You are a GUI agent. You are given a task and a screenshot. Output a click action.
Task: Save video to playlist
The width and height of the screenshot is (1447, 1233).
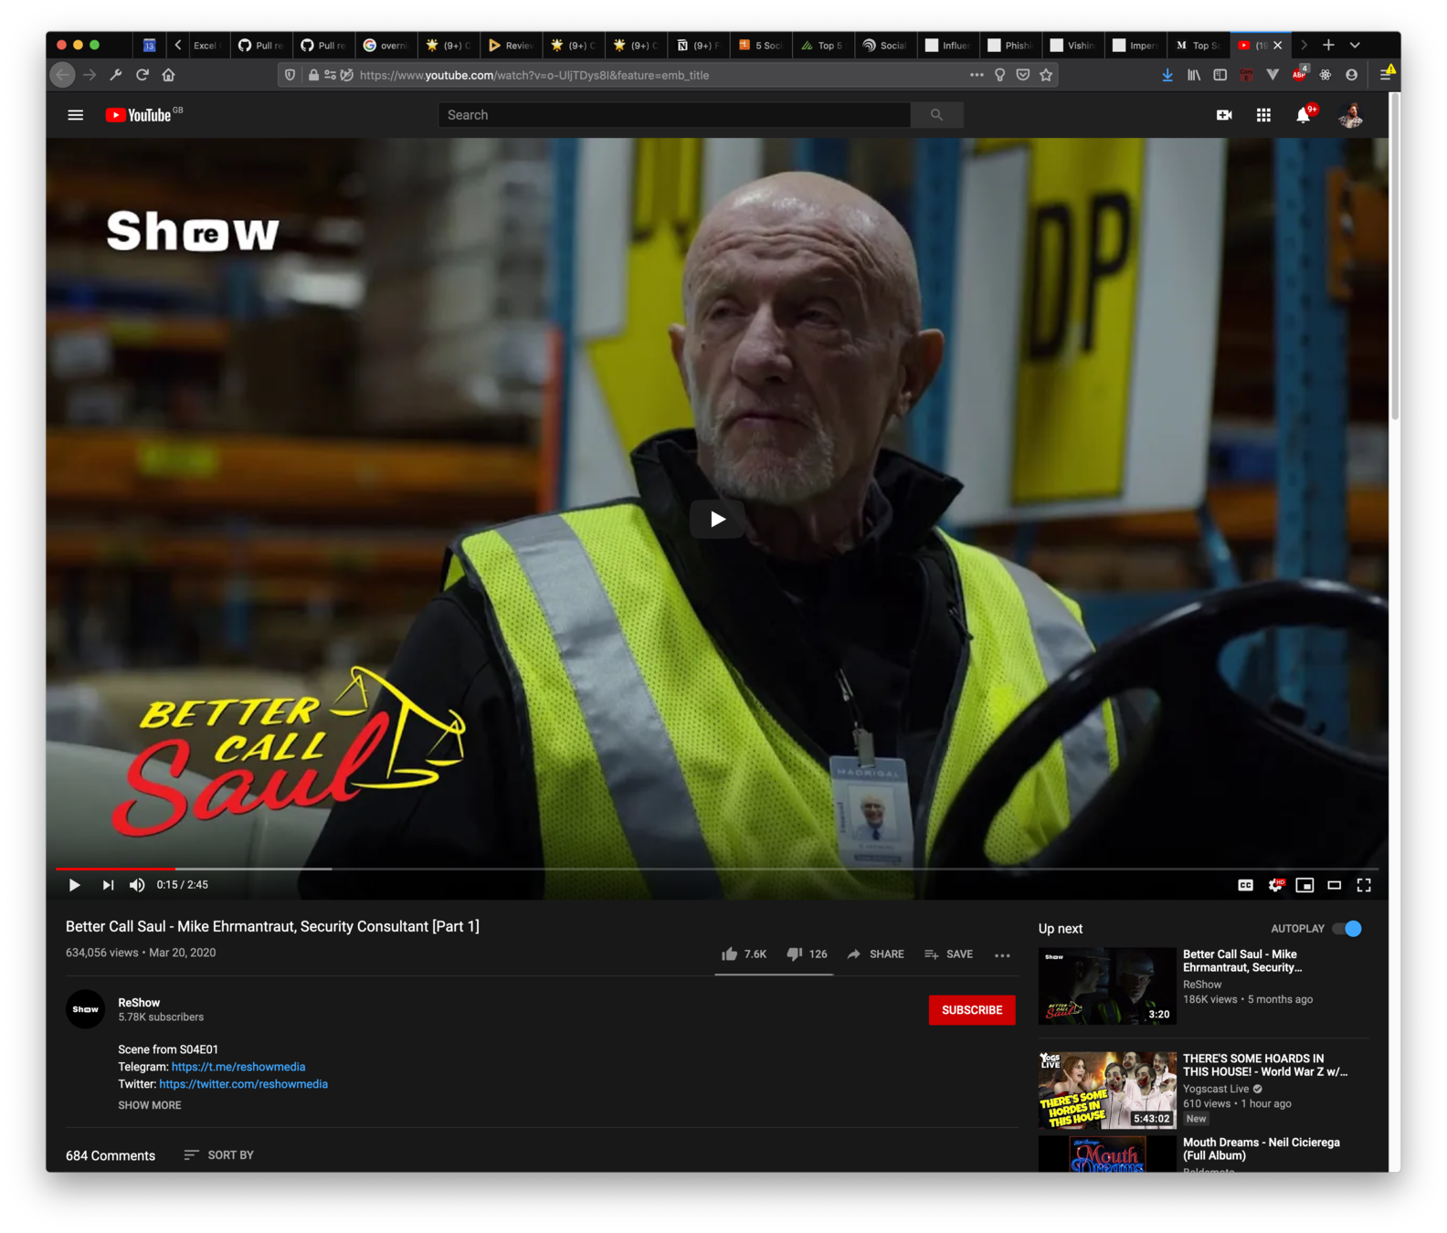[948, 954]
